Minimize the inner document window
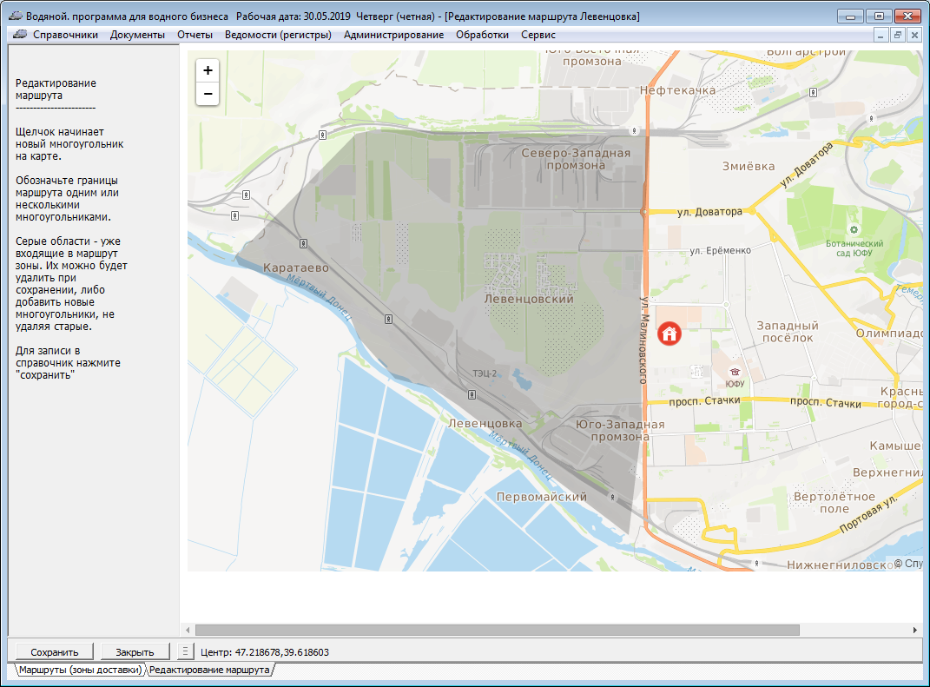This screenshot has height=687, width=930. (881, 35)
